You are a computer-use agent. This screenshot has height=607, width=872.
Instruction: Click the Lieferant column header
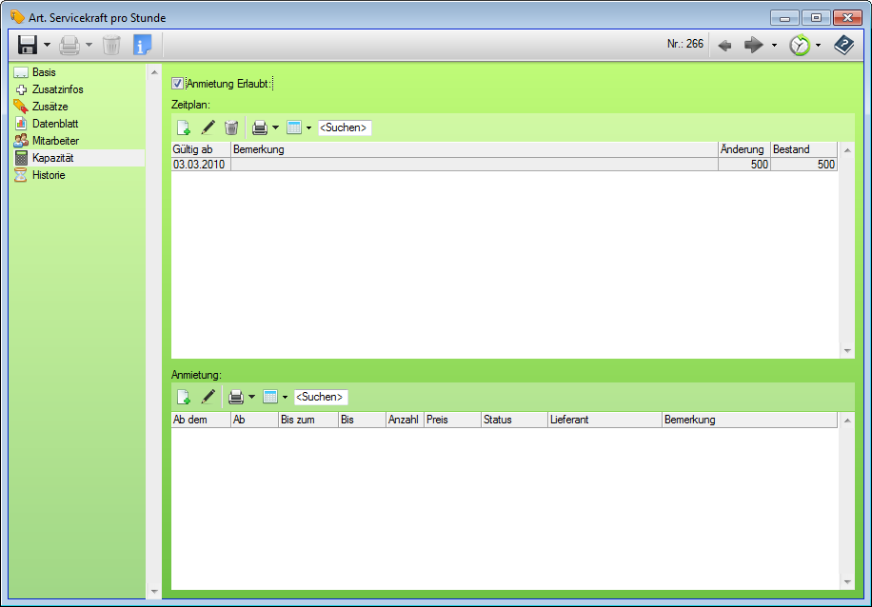pos(604,420)
